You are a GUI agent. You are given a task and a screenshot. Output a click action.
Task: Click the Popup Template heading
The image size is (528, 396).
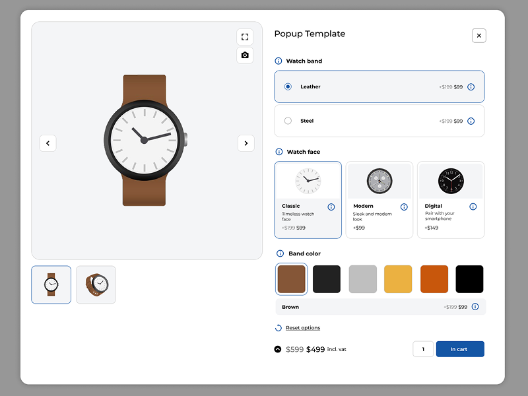(310, 34)
